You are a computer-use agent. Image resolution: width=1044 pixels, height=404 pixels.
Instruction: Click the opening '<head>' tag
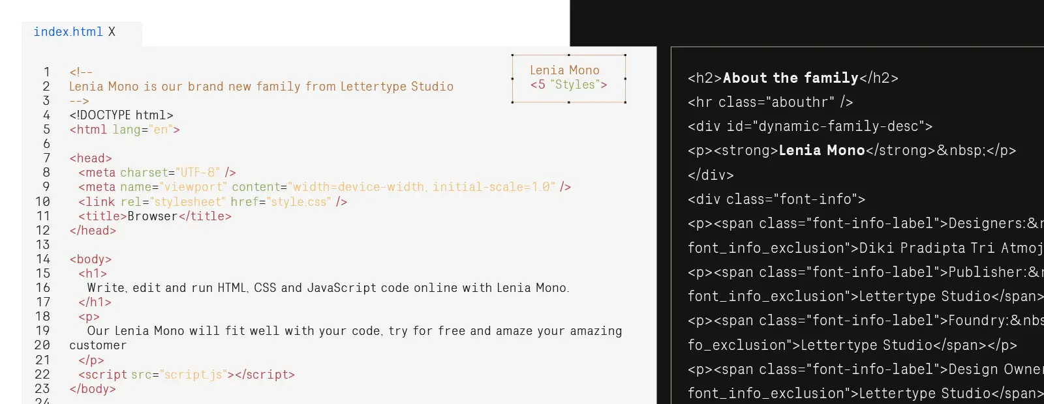point(91,158)
